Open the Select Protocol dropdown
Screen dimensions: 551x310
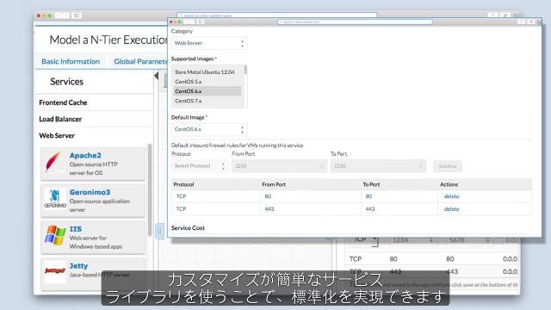point(199,166)
